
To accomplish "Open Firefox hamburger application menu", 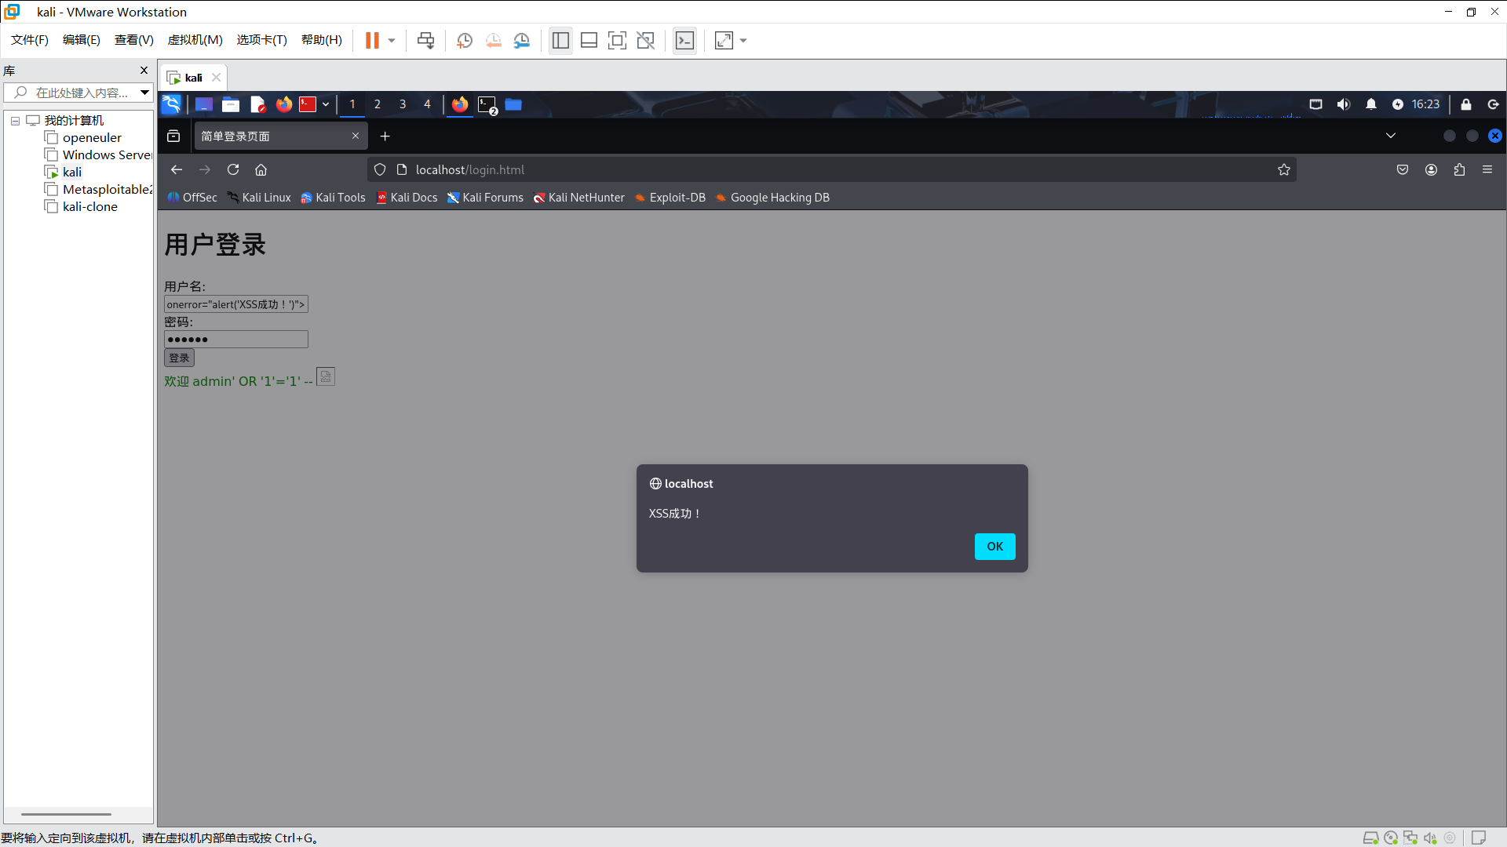I will 1487,169.
